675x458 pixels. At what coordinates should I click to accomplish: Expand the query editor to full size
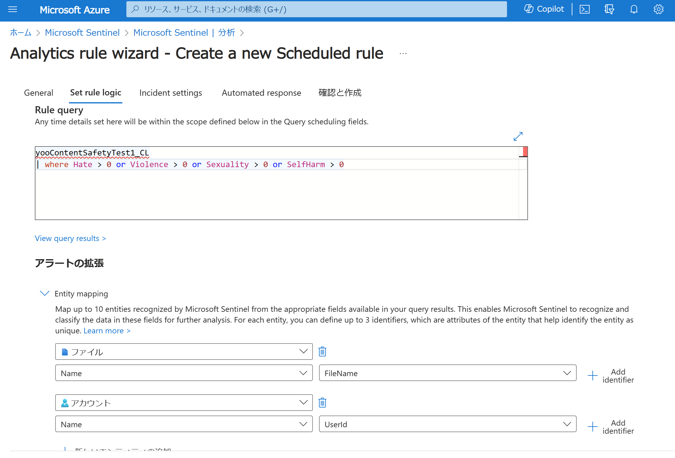[518, 136]
